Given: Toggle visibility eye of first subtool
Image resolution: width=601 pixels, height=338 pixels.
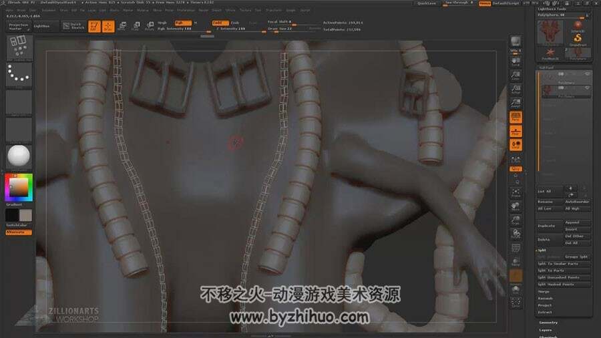Looking at the screenshot, I should point(587,74).
